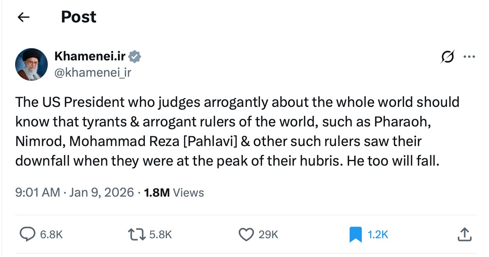Click the Post header title
Image resolution: width=489 pixels, height=257 pixels.
click(x=78, y=17)
